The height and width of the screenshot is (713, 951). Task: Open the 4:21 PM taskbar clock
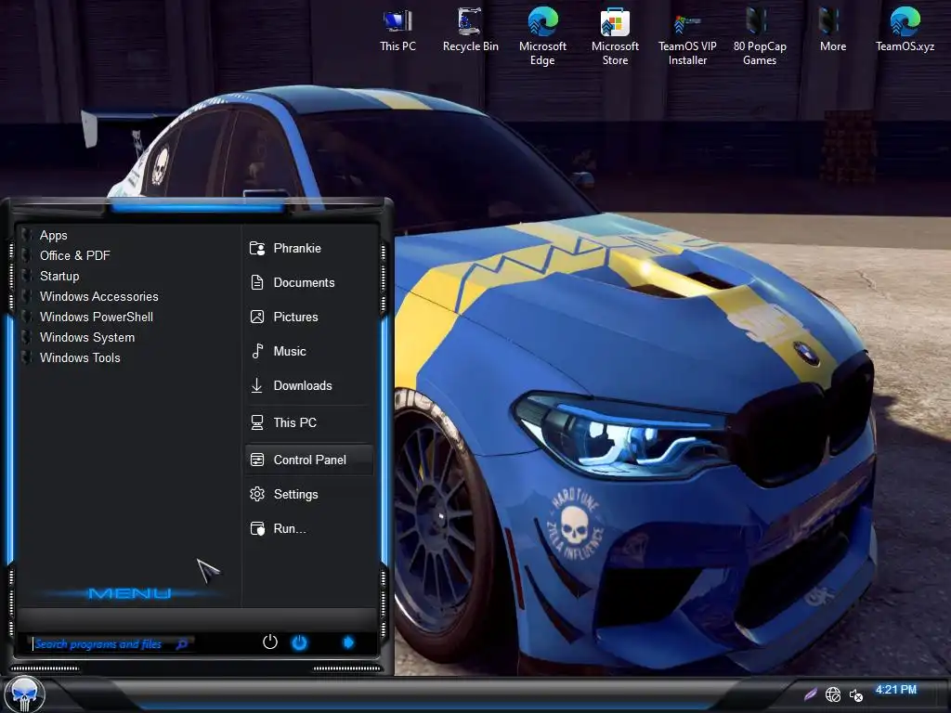896,690
